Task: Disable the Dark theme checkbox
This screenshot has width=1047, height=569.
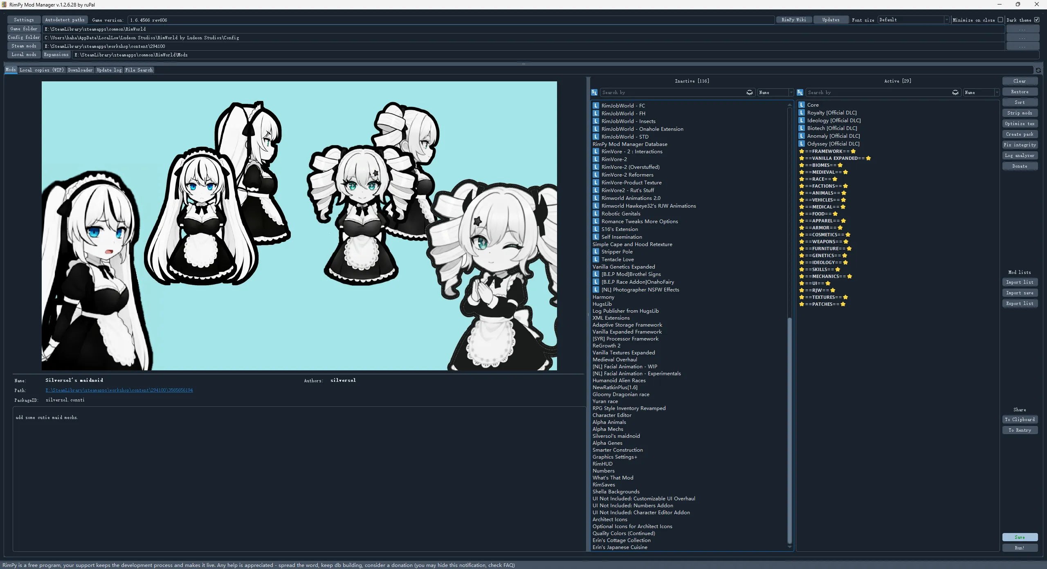Action: pos(1037,20)
